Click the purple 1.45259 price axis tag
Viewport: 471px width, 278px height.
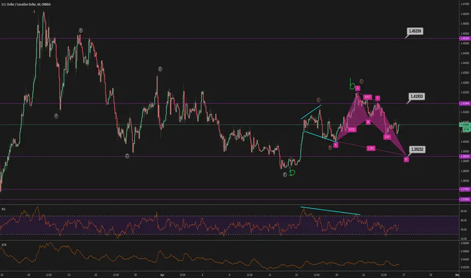click(465, 38)
